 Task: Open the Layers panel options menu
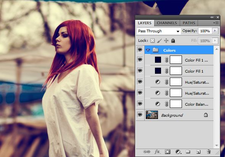[x=216, y=23]
